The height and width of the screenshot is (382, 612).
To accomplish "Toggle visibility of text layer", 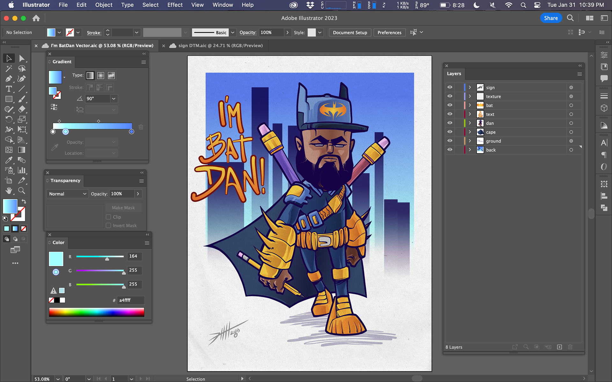I will click(x=450, y=114).
